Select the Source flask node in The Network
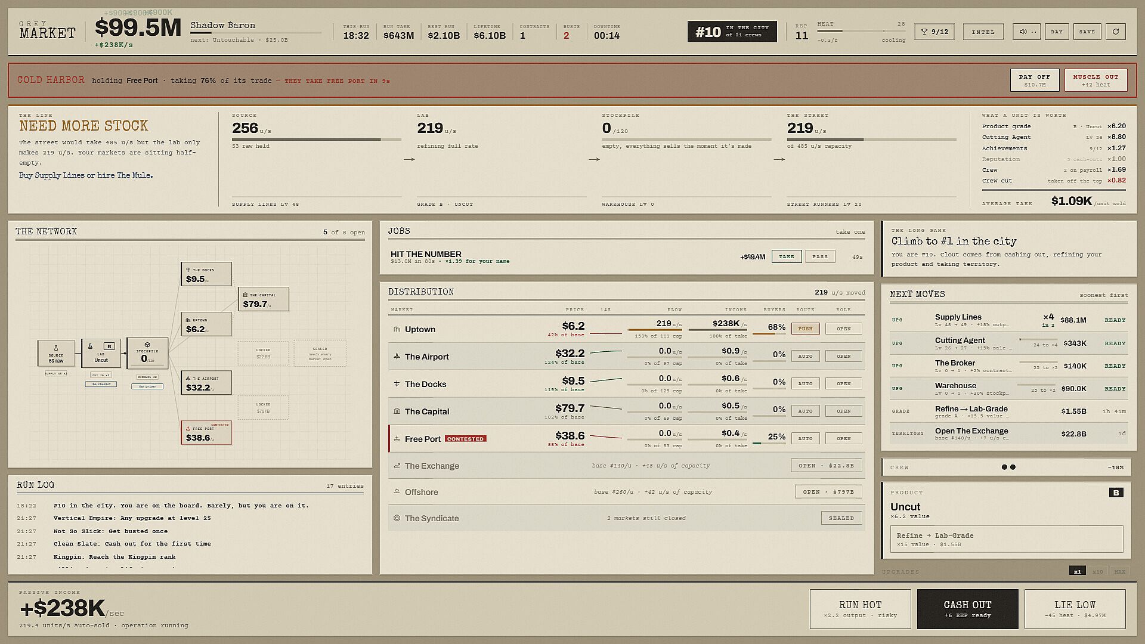Image resolution: width=1145 pixels, height=644 pixels. tap(56, 353)
